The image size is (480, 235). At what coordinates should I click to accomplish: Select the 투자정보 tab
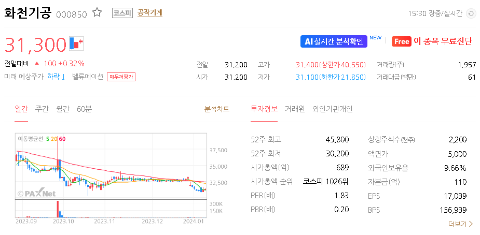264,109
